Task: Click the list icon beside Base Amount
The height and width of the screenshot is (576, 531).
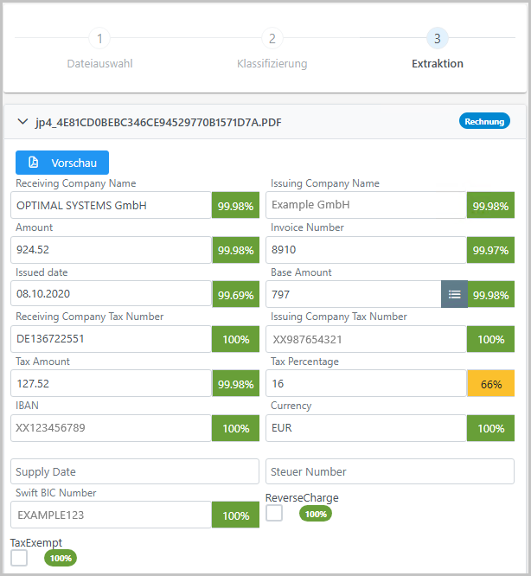Action: click(454, 294)
